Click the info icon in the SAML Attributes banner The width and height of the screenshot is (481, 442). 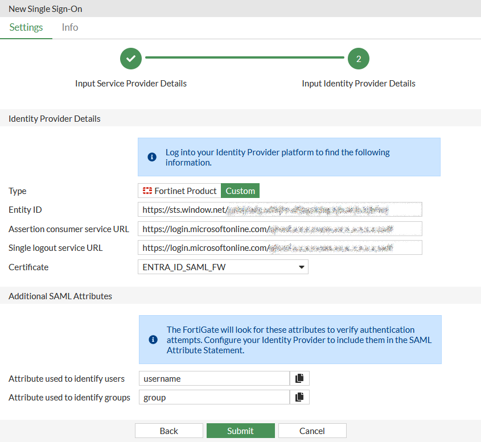point(152,339)
